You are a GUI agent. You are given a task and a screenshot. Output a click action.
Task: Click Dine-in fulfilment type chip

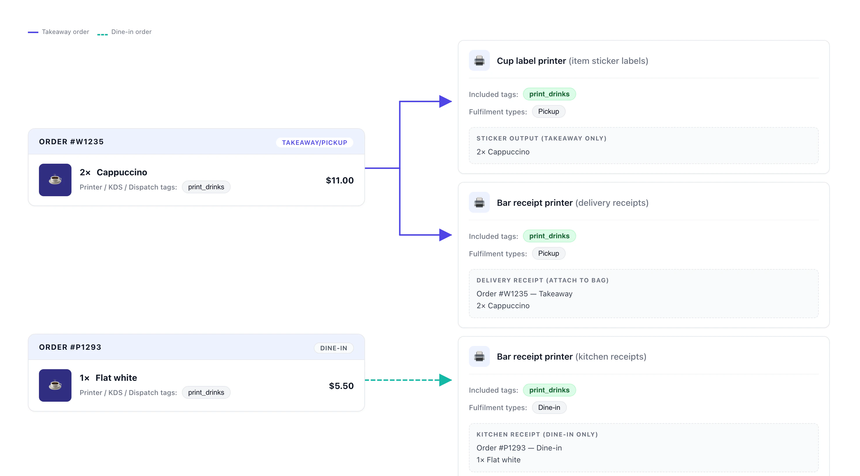[x=549, y=407]
